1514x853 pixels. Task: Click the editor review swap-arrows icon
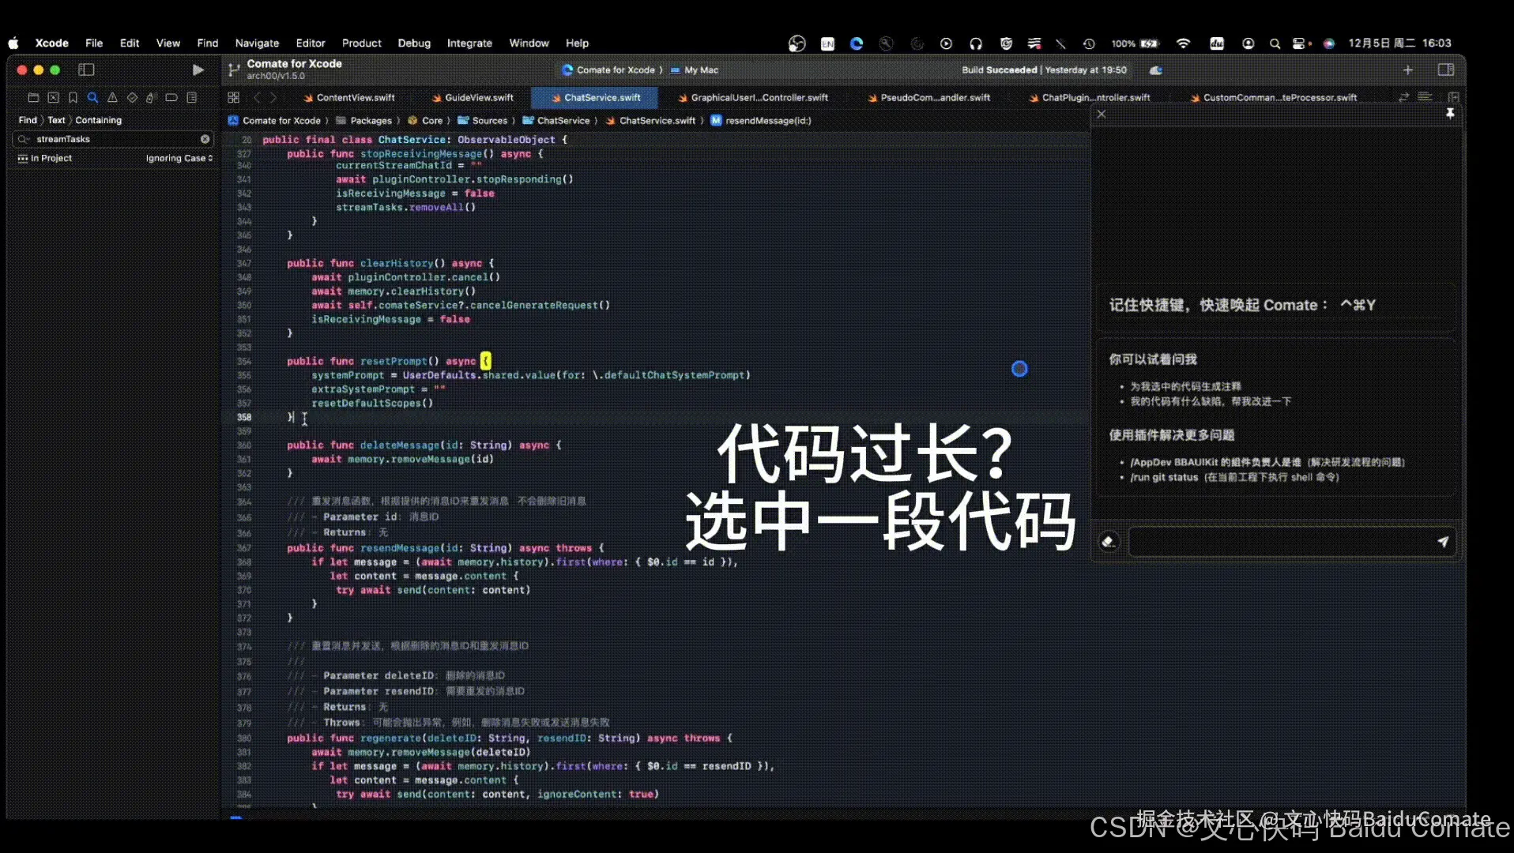tap(1403, 97)
